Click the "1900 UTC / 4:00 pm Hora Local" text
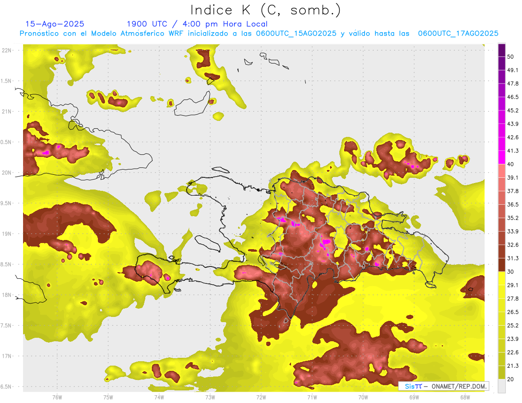This screenshot has height=403, width=522. (197, 24)
